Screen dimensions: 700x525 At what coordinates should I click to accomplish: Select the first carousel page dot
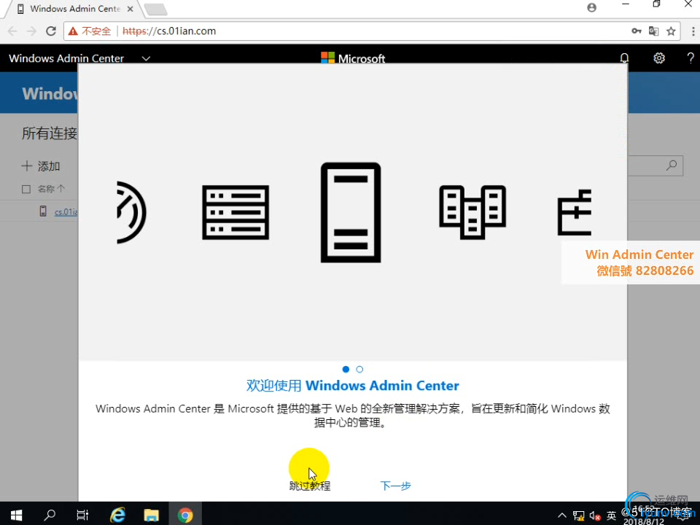[346, 369]
